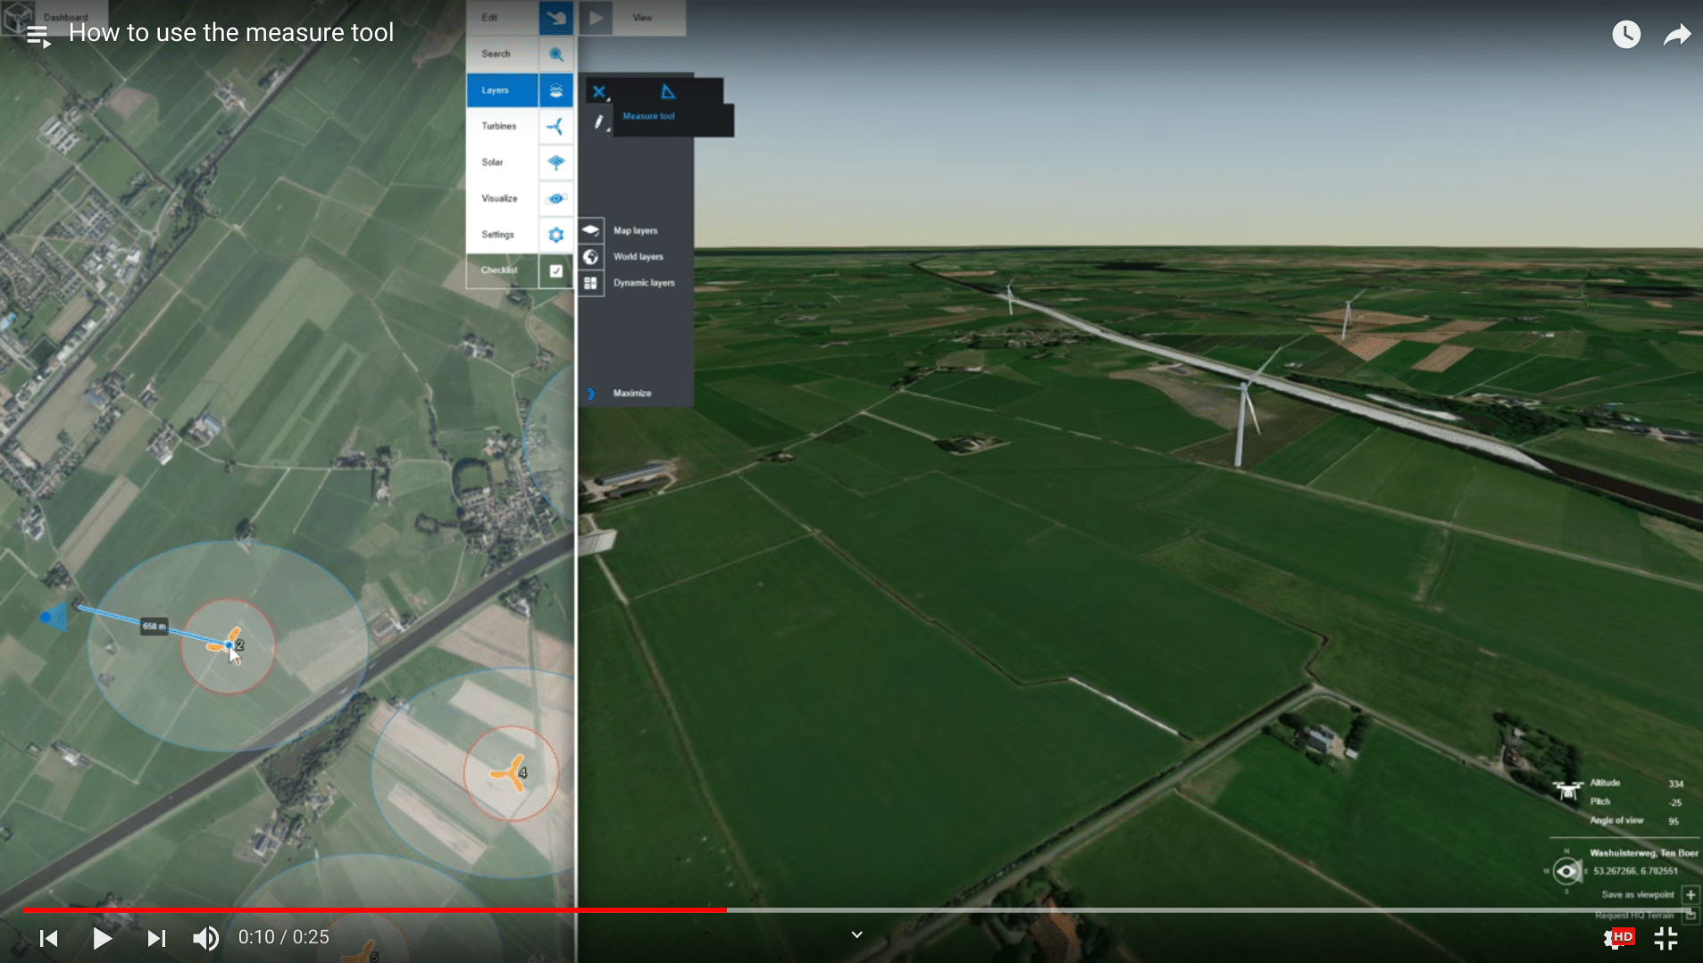
Task: Select the Edit hand-pointer icon
Action: pos(555,18)
